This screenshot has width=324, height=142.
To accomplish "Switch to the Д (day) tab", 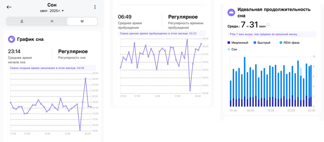I will click(x=22, y=21).
